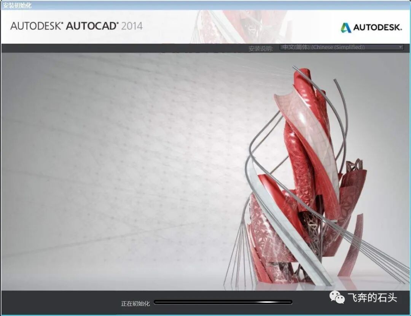Click the 安装说明 label
Image resolution: width=411 pixels, height=316 pixels.
pyautogui.click(x=261, y=48)
